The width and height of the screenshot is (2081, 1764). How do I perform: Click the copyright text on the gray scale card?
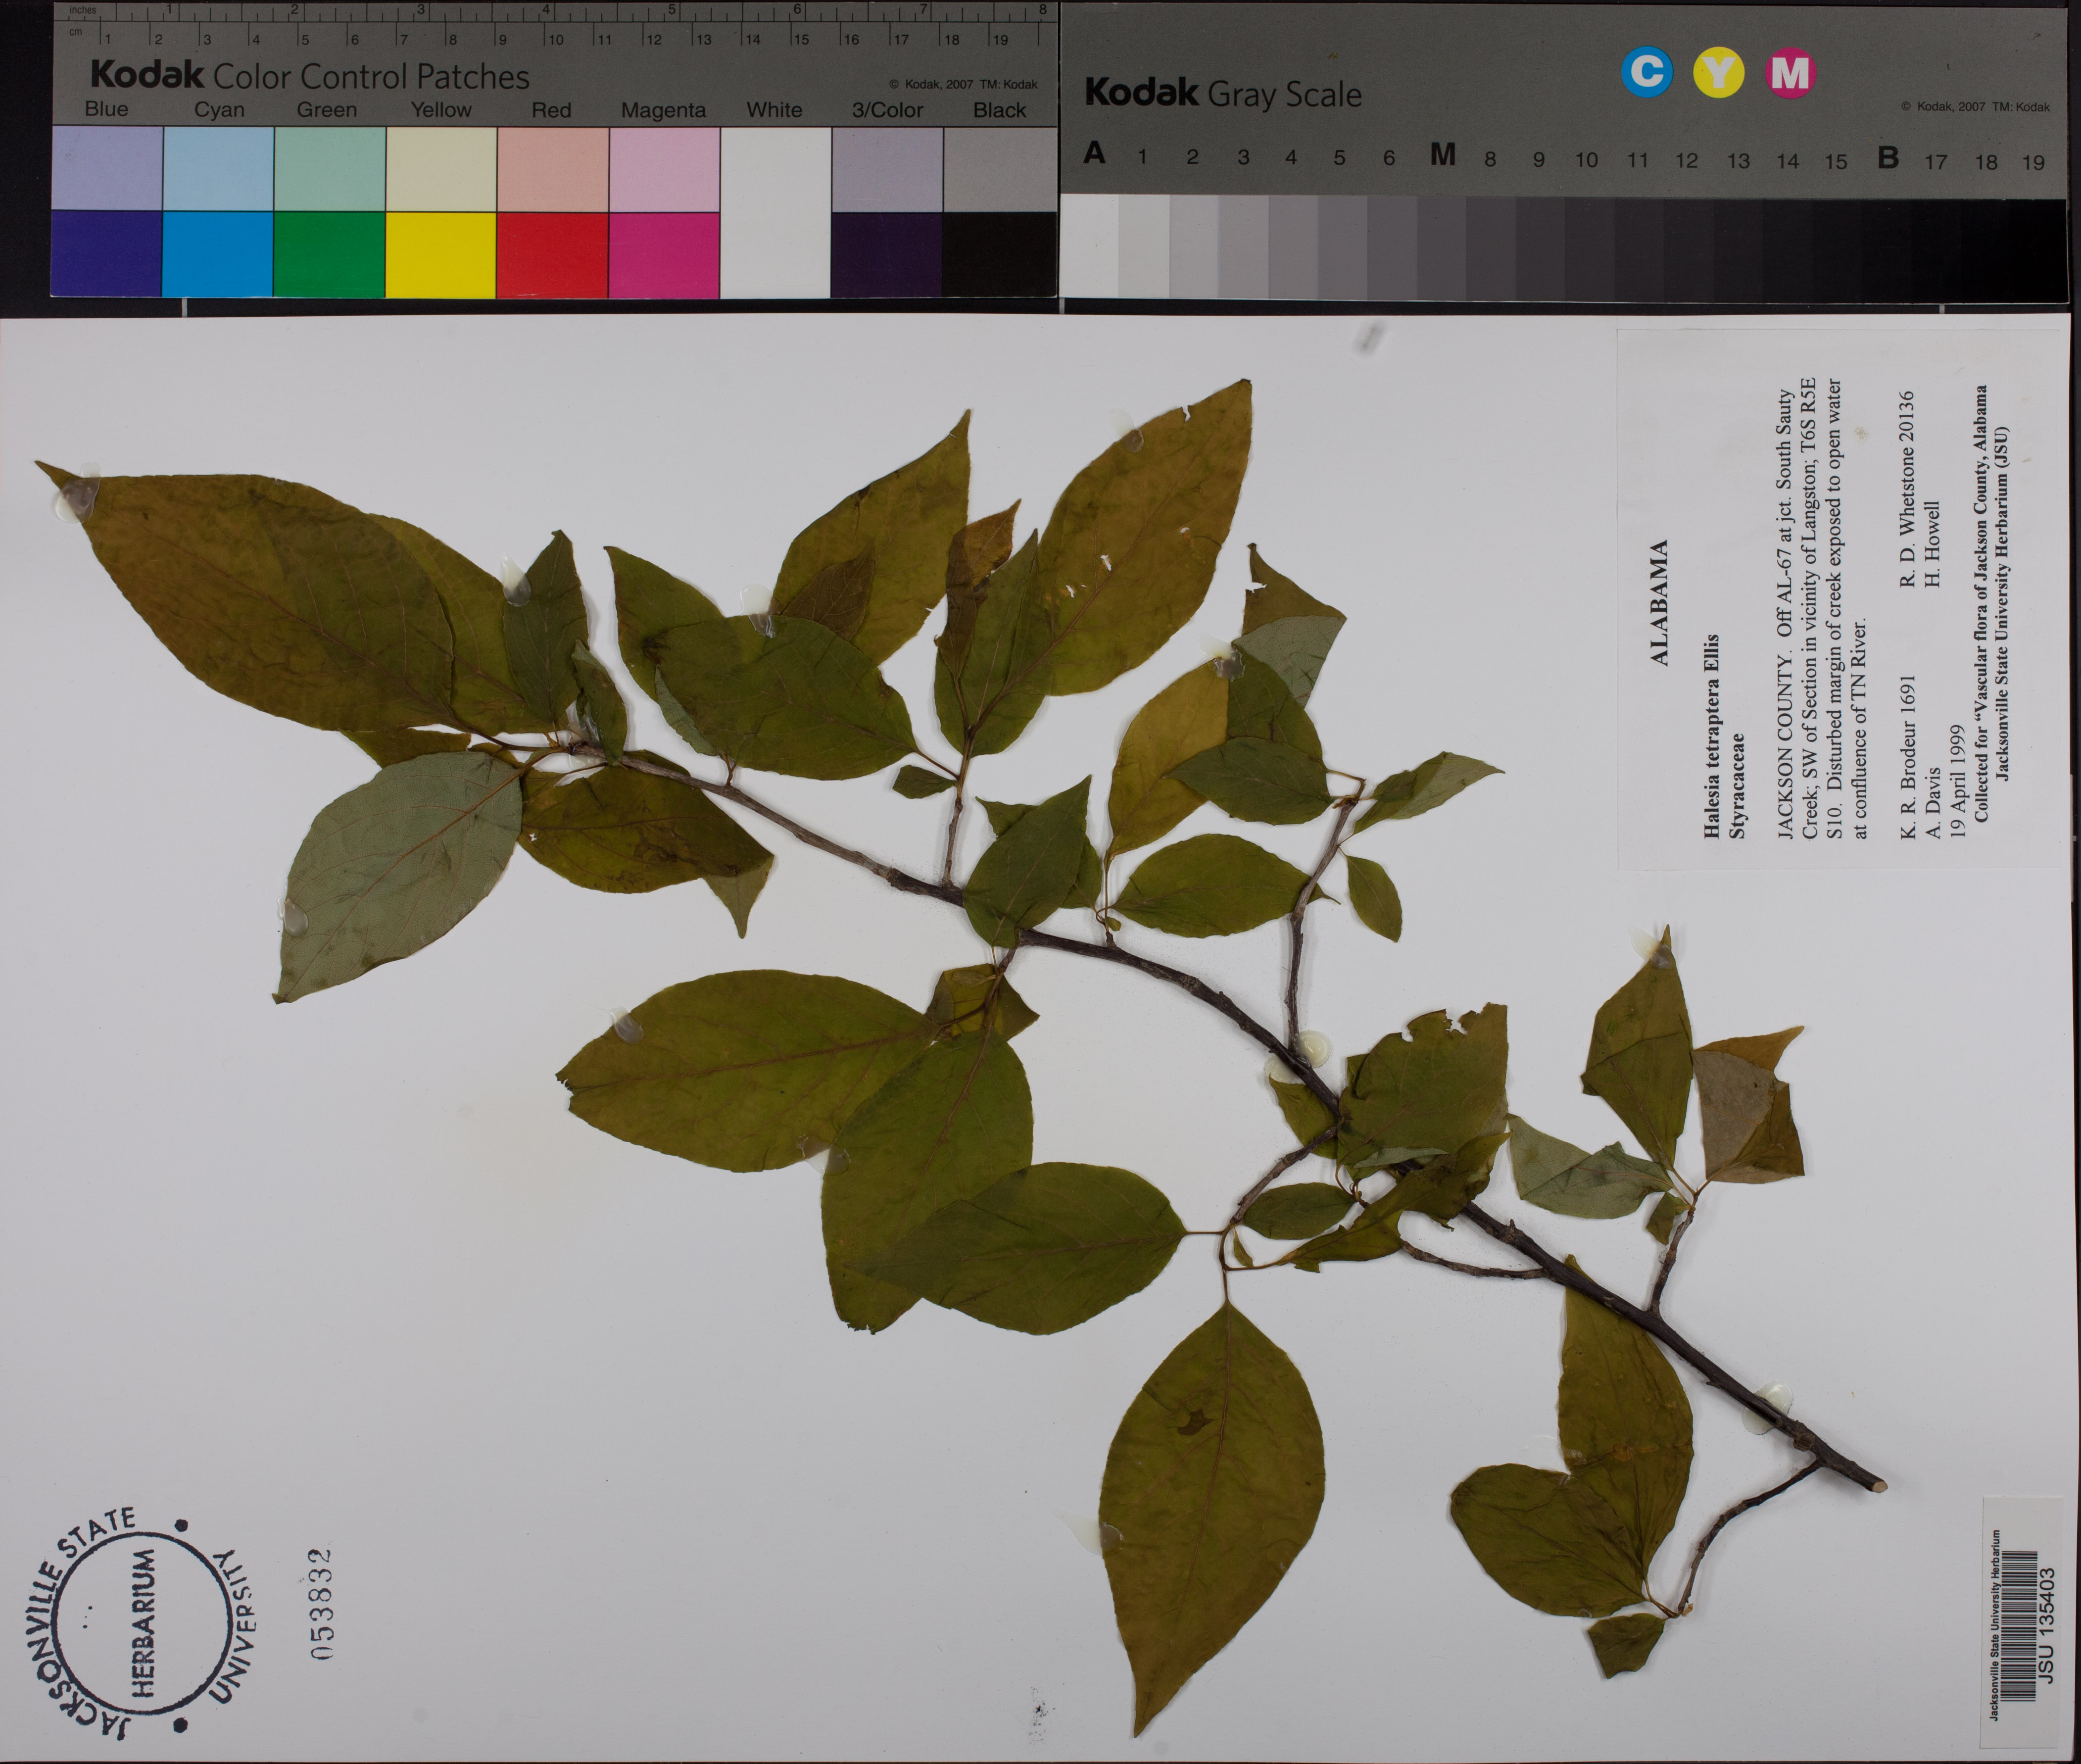pyautogui.click(x=1975, y=107)
